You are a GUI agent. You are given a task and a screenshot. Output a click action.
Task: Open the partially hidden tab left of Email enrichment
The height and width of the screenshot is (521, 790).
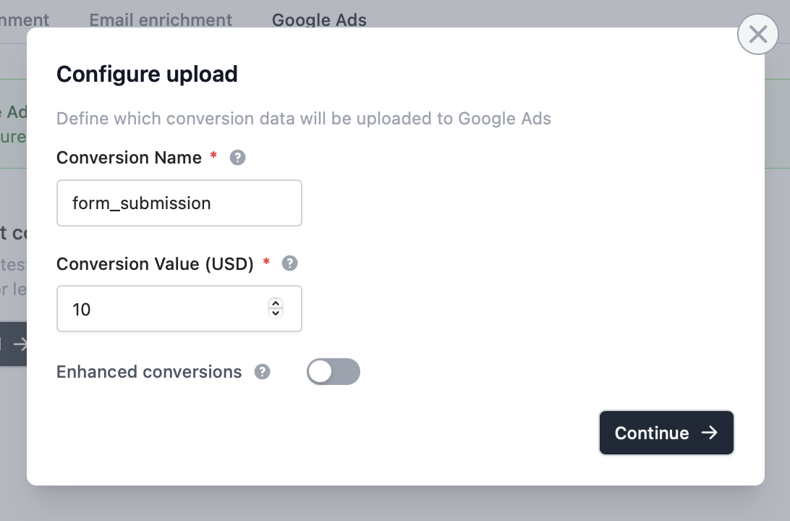(24, 20)
